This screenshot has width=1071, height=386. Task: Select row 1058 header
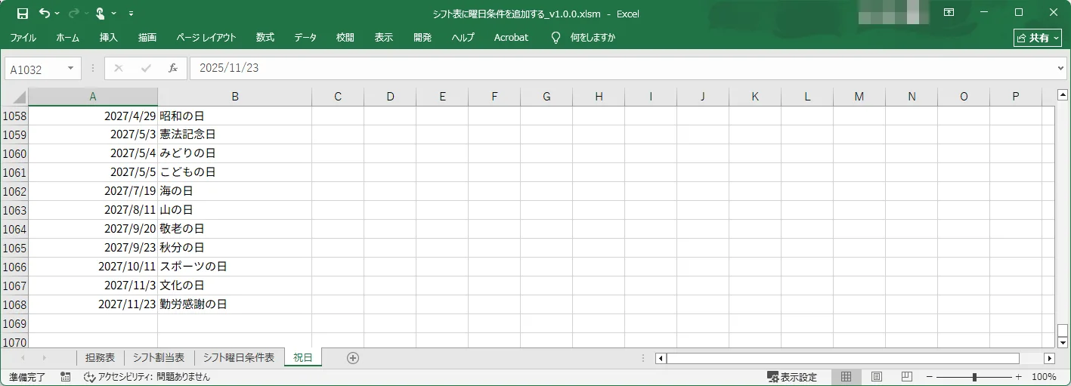(14, 116)
